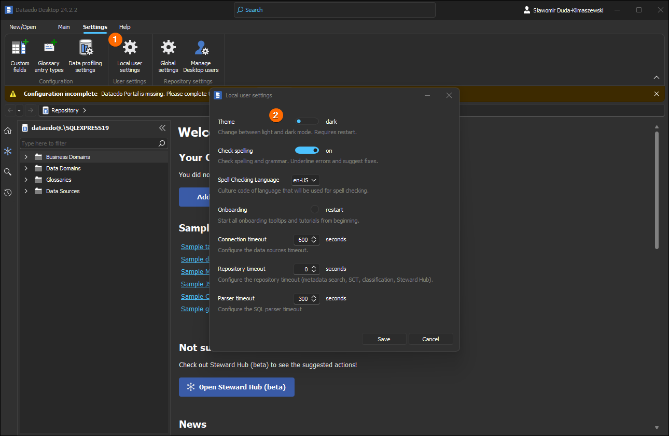Adjust the Connection timeout stepper
Image resolution: width=669 pixels, height=436 pixels.
point(314,240)
